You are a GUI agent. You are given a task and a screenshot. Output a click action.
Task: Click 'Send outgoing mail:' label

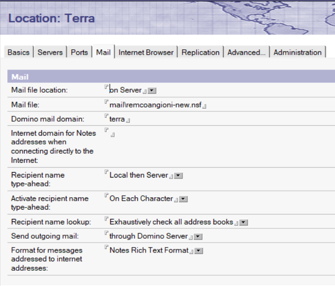[x=45, y=236]
